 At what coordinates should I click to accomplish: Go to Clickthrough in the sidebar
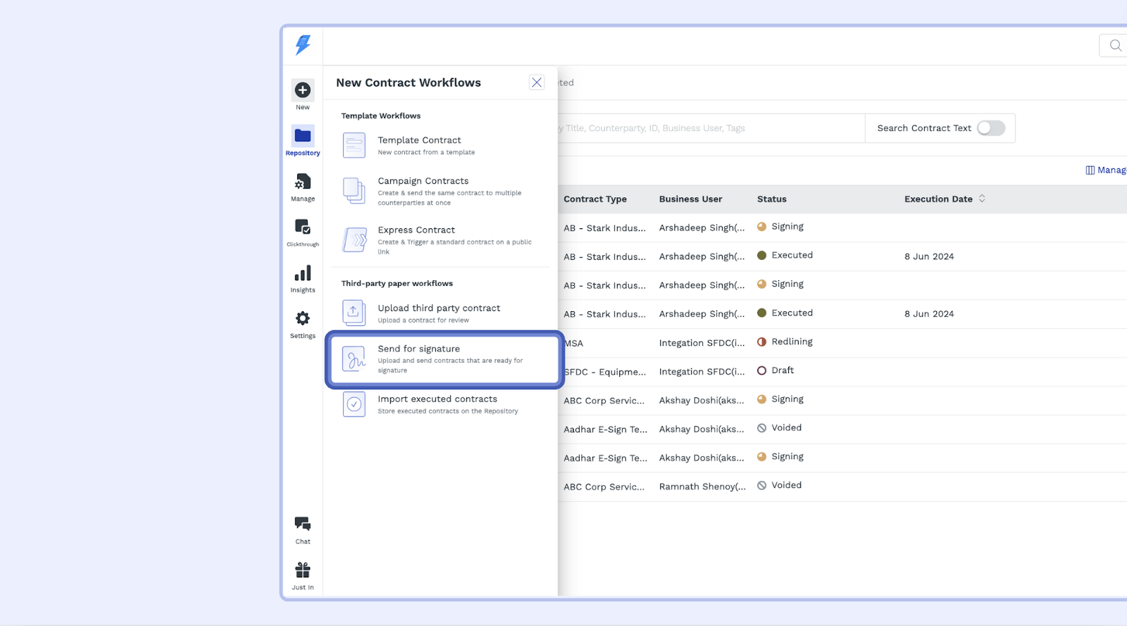[x=302, y=227]
